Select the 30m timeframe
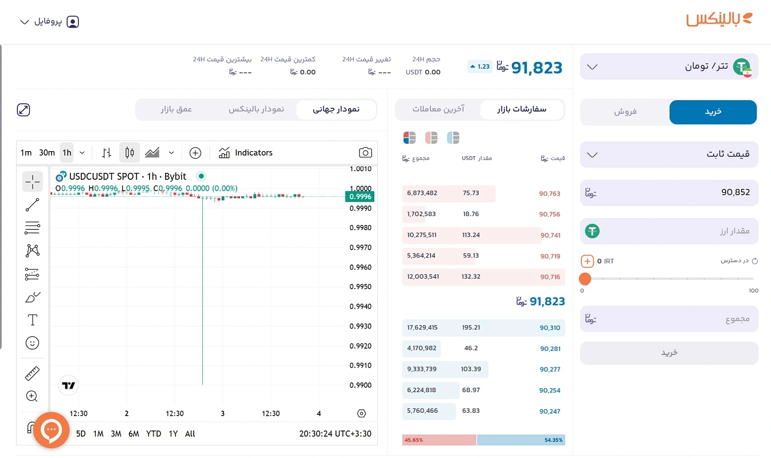Viewport: 771px width, 458px height. pos(47,152)
